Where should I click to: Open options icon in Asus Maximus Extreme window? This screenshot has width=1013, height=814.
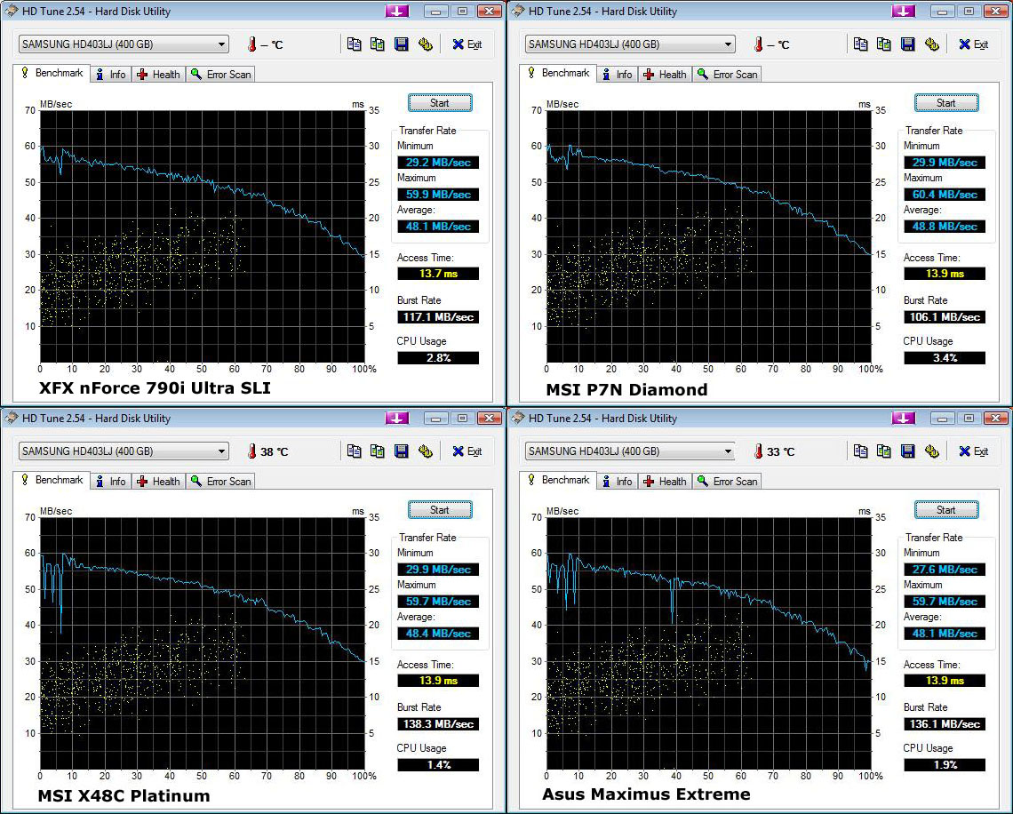931,451
